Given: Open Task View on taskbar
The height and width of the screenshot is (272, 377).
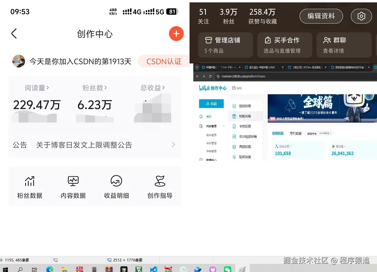Looking at the screenshot, I should [x=34, y=269].
